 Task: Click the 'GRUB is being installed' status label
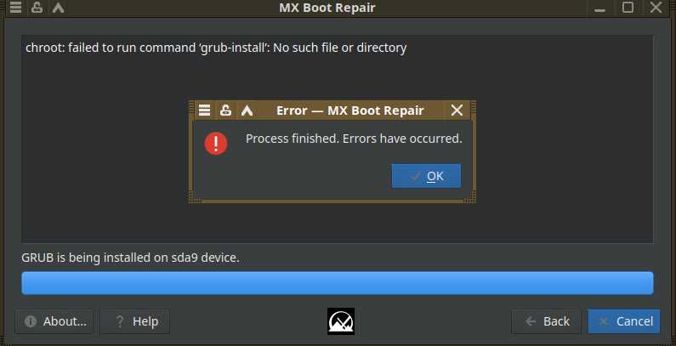click(x=130, y=258)
